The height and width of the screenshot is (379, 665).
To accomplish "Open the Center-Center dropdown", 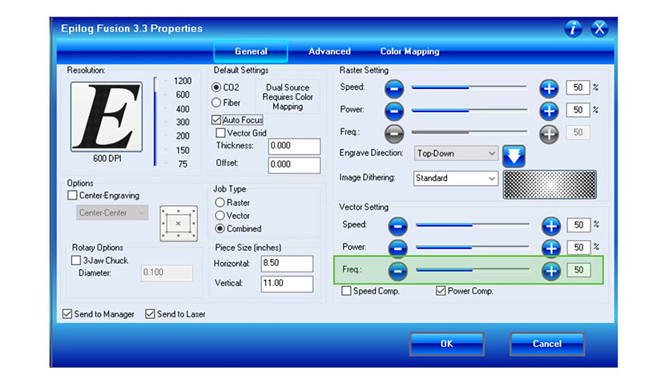I will pos(112,213).
